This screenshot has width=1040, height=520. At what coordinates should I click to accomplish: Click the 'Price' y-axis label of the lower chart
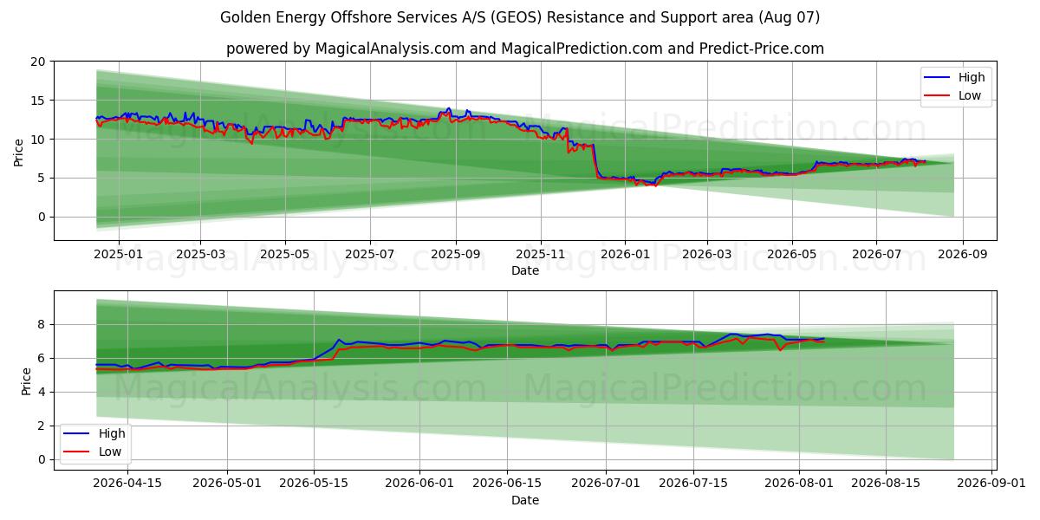(26, 380)
